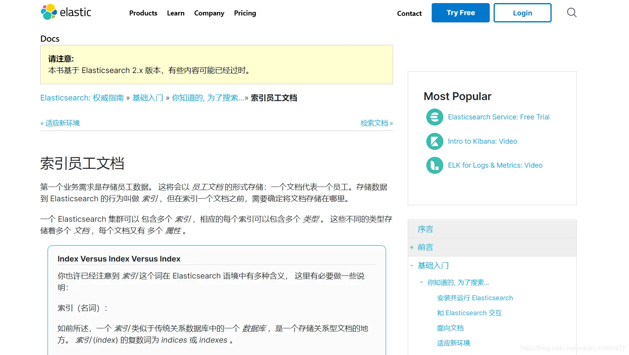Open the 基础入门 breadcrumb link

click(x=148, y=98)
